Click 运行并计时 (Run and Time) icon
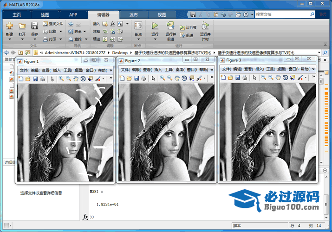Screen dimensions: 332x232 tap(205, 26)
